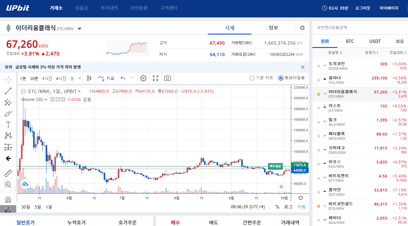This screenshot has height=226, width=408.
Task: Unfavorite 비트코인골드 in the coin list
Action: [319, 206]
